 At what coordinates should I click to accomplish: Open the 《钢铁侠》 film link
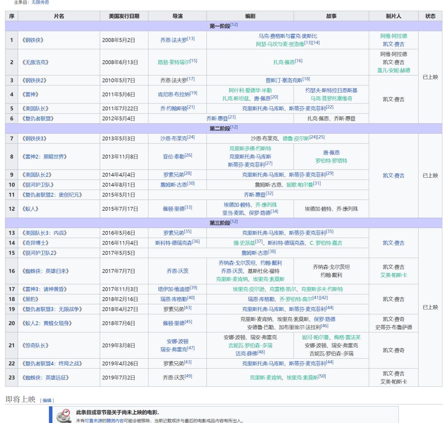pyautogui.click(x=33, y=40)
